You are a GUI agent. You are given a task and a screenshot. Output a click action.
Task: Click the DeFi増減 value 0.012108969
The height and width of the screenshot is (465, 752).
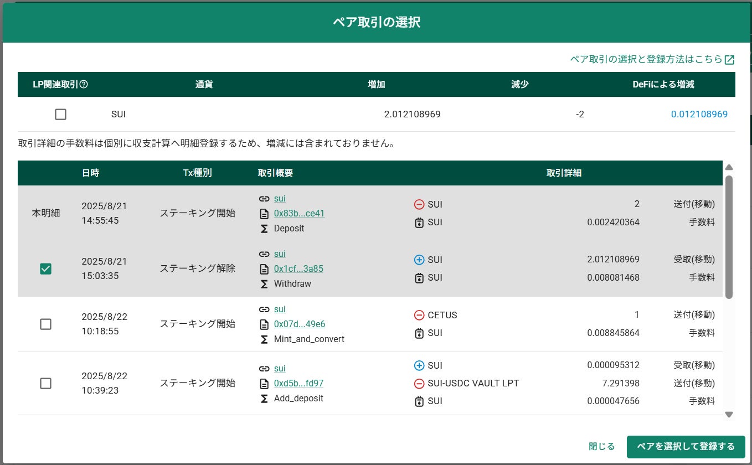[699, 115]
